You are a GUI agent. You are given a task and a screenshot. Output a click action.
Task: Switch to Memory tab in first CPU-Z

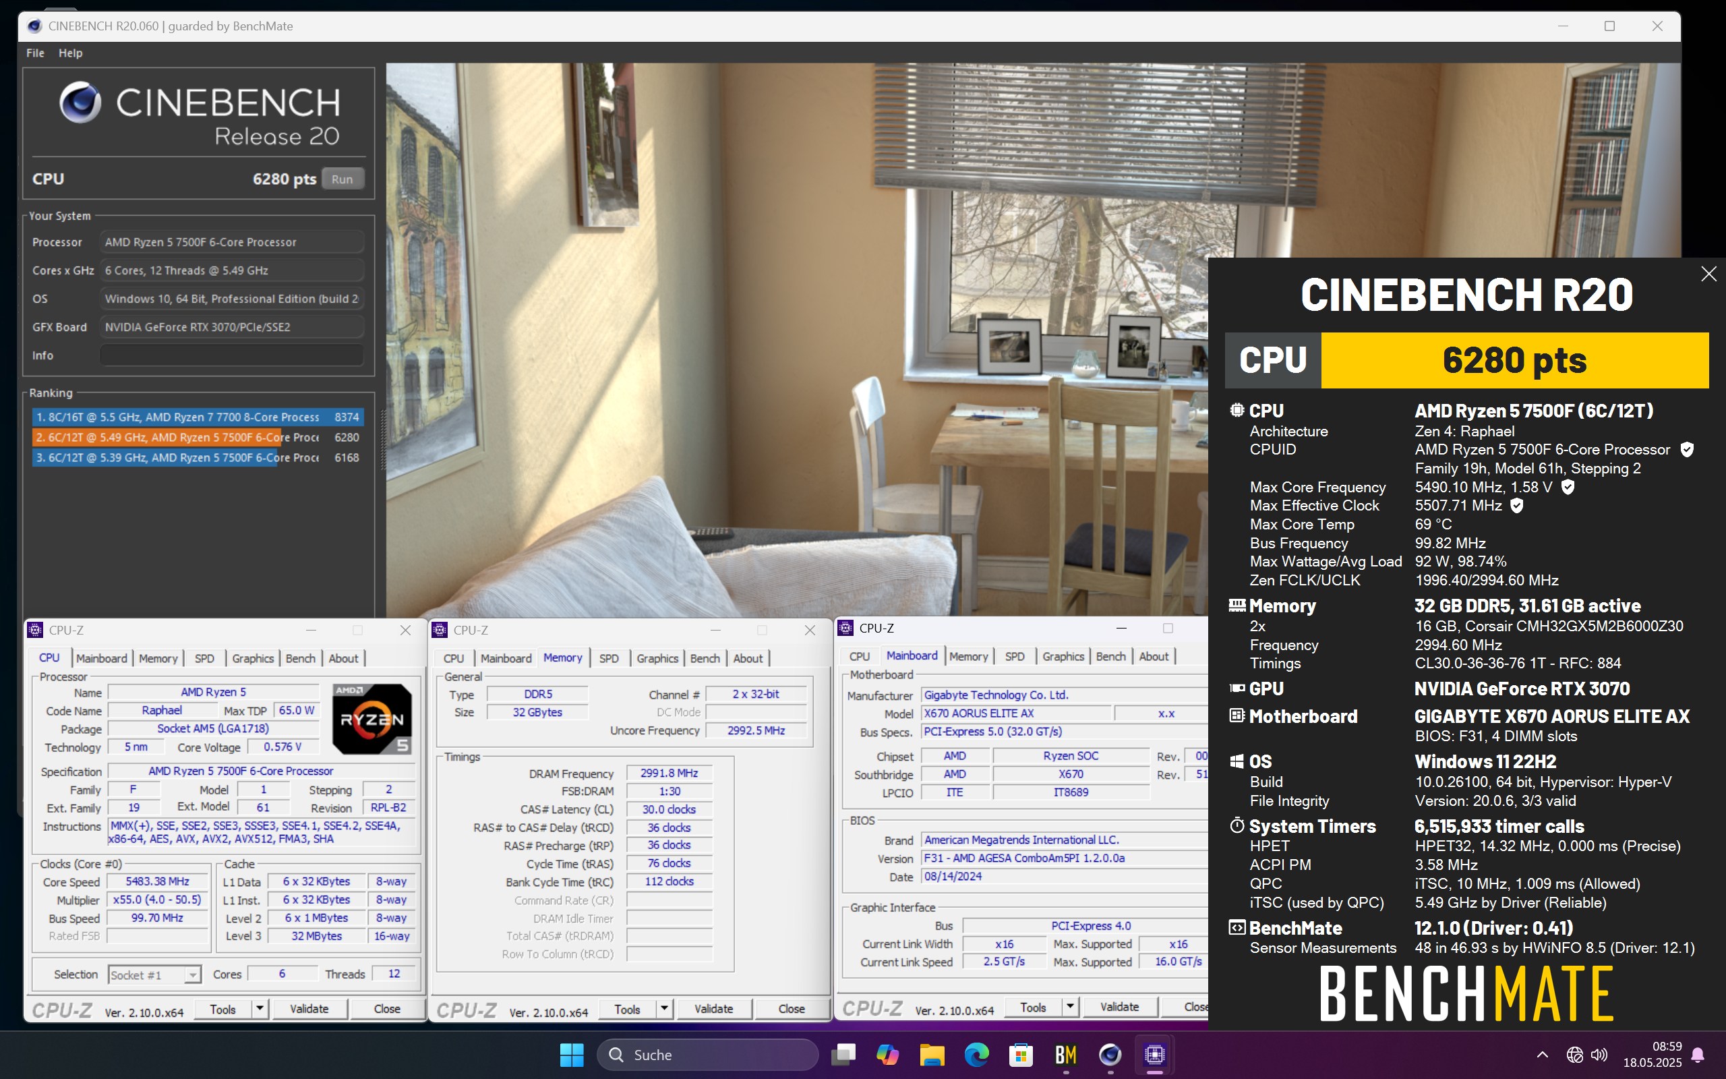(x=158, y=658)
